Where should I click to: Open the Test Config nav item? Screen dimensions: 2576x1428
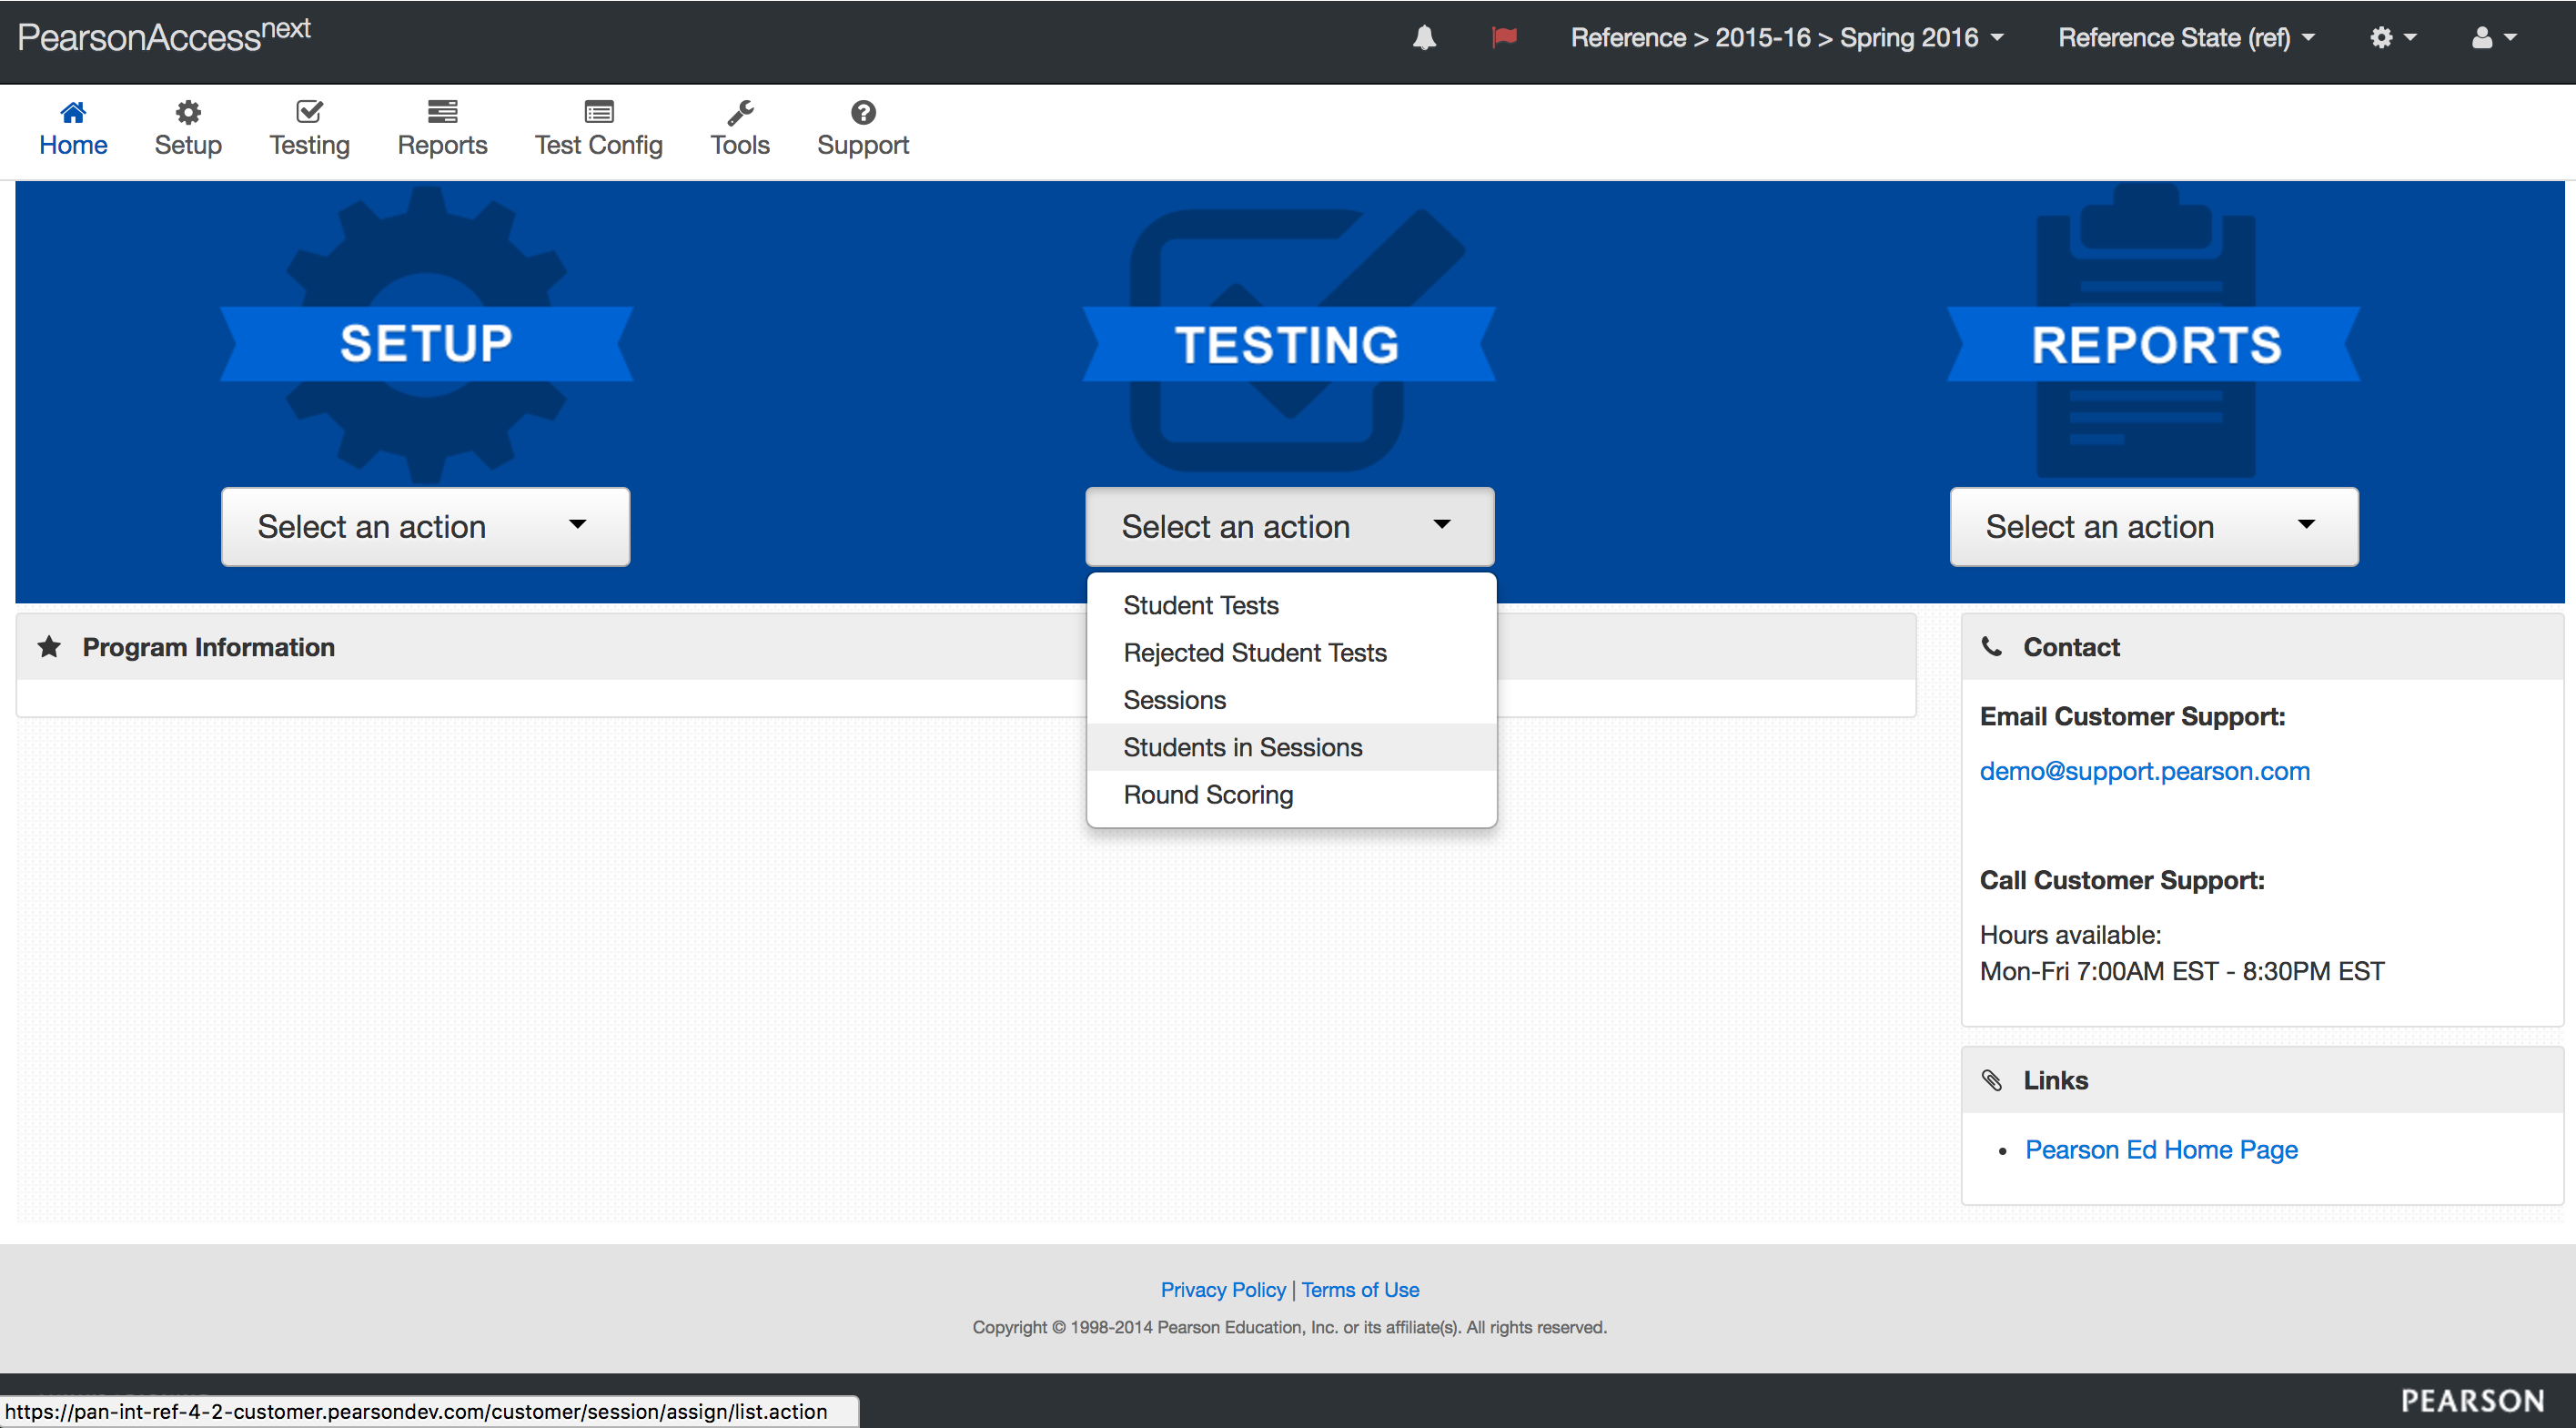click(x=598, y=129)
